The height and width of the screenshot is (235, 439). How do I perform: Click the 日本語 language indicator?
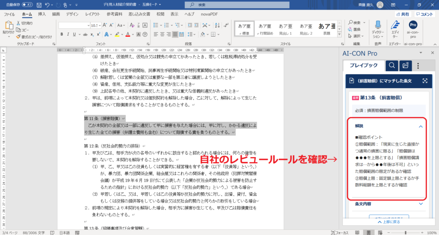(x=64, y=233)
